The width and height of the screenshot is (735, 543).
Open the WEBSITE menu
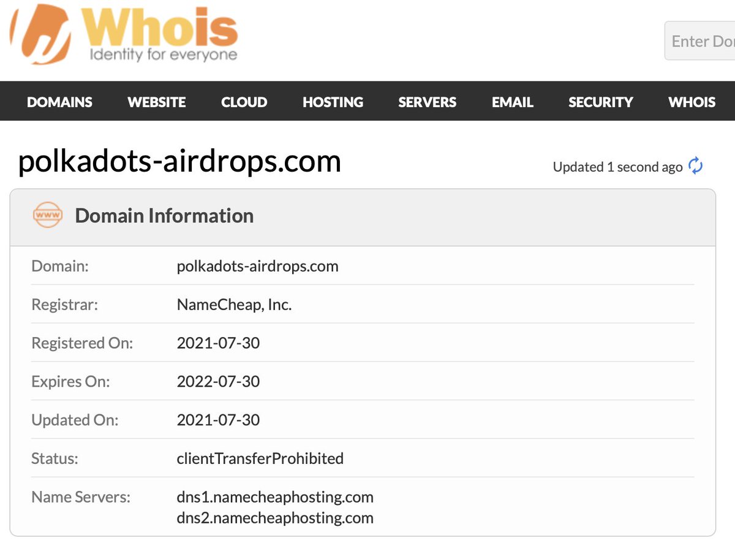pos(156,102)
